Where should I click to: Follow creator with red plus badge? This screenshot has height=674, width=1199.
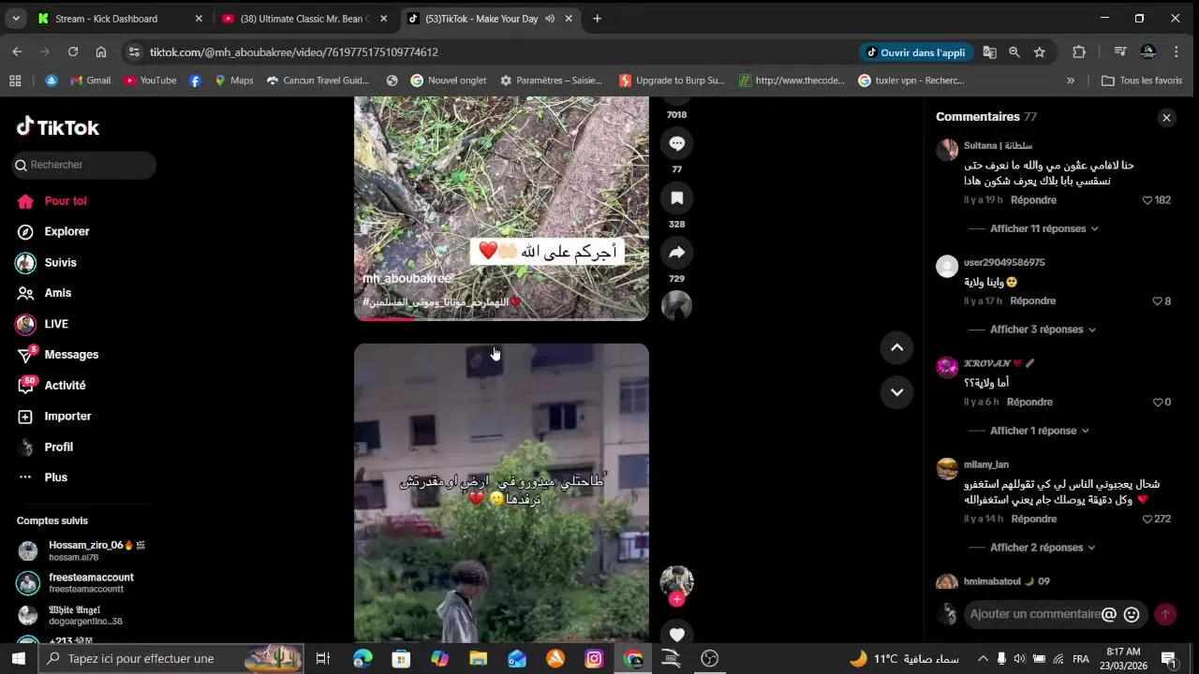point(676,599)
